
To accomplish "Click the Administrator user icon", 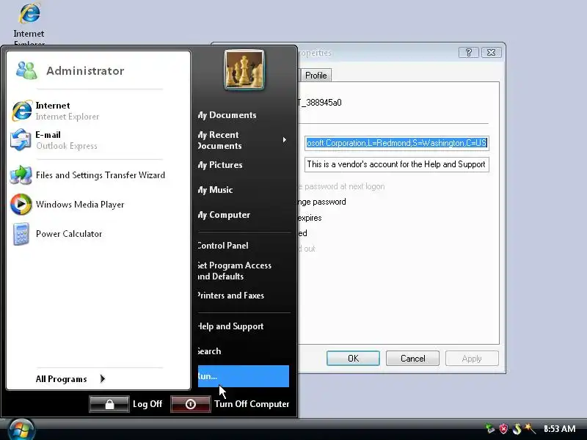I will click(x=26, y=70).
